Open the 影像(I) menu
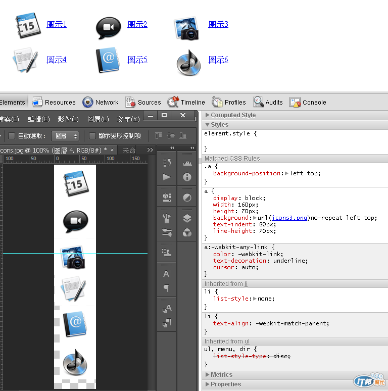 (x=68, y=119)
